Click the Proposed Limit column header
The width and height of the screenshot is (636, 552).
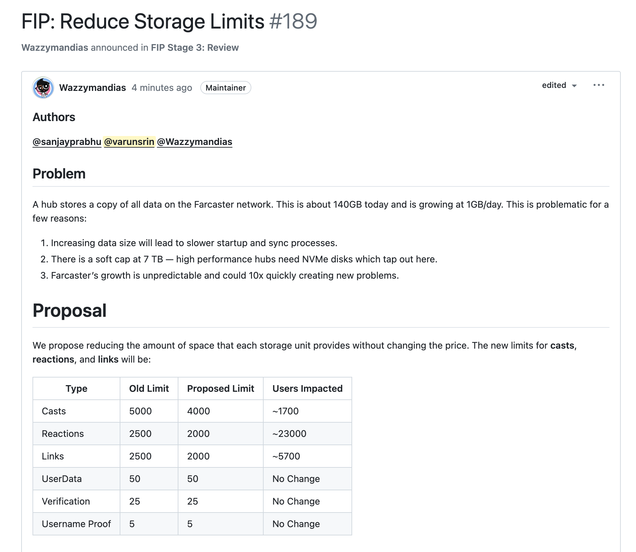221,388
